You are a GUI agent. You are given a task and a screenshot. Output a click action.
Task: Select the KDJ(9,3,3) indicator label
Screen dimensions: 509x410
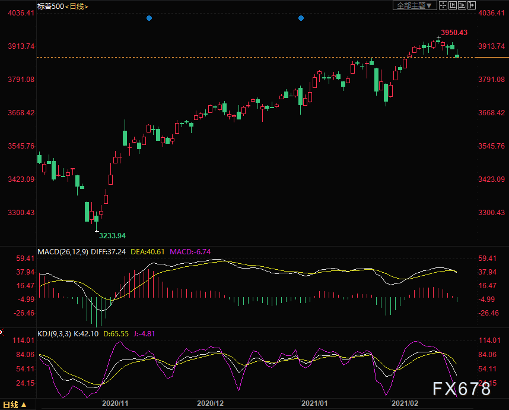click(x=54, y=333)
